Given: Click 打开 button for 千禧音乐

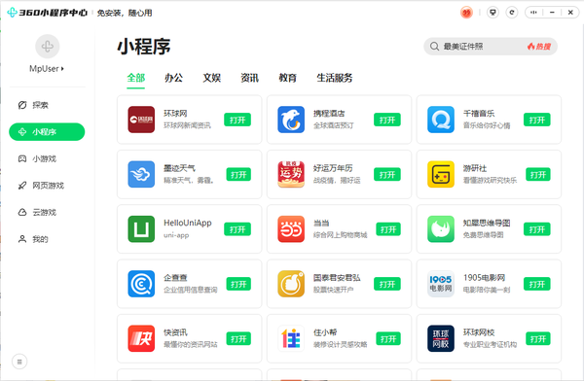Looking at the screenshot, I should (536, 120).
